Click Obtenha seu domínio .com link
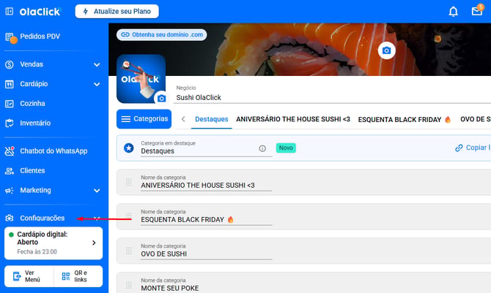This screenshot has width=491, height=293. (161, 34)
